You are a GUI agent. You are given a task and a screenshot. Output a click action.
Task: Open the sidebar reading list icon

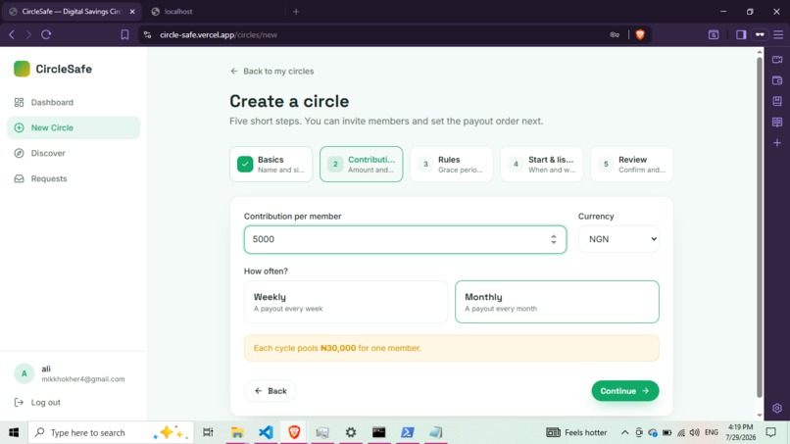pyautogui.click(x=777, y=122)
